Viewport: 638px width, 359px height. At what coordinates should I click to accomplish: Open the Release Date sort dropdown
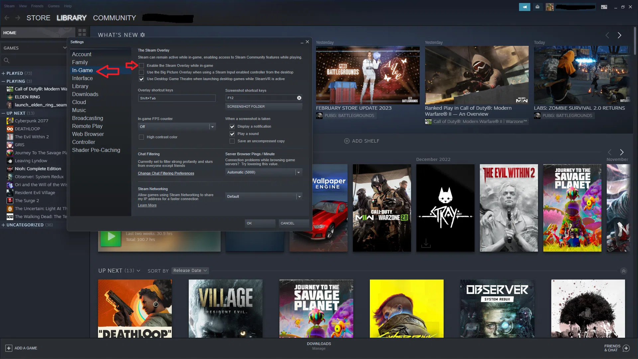(x=190, y=271)
